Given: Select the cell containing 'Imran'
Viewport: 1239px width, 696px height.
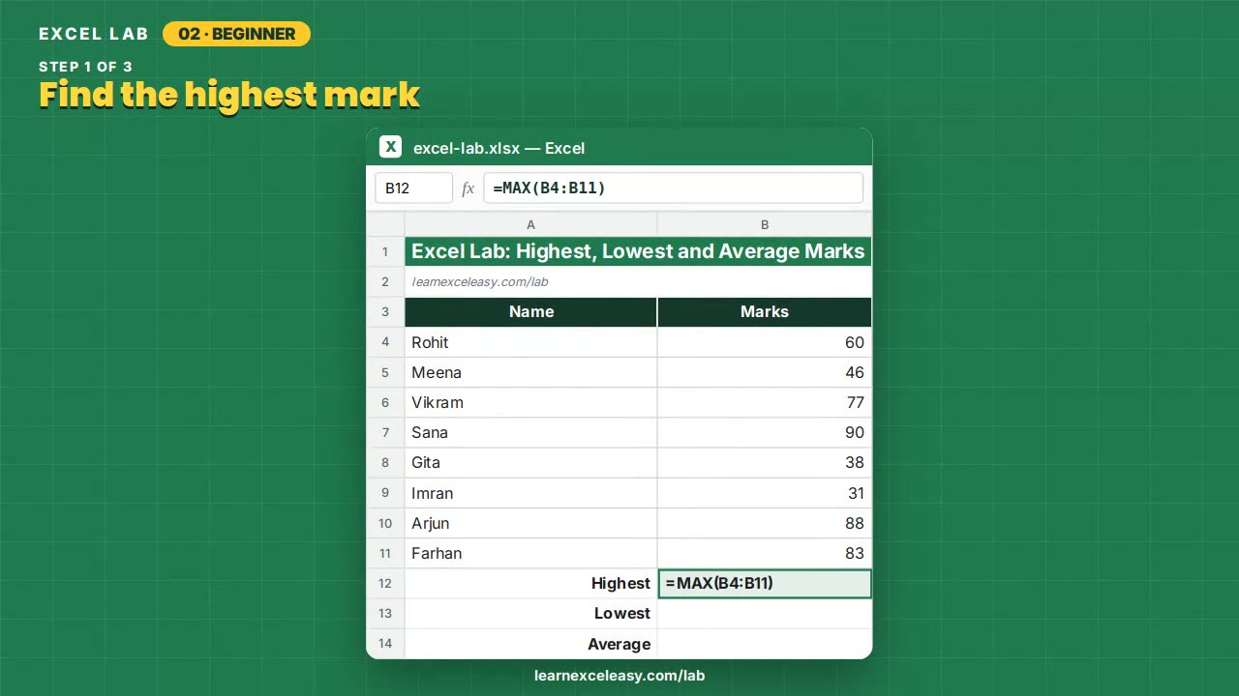Looking at the screenshot, I should [x=530, y=493].
